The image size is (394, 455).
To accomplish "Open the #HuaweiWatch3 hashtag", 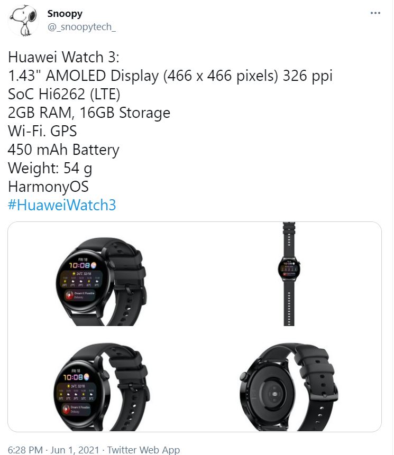I will tap(62, 205).
